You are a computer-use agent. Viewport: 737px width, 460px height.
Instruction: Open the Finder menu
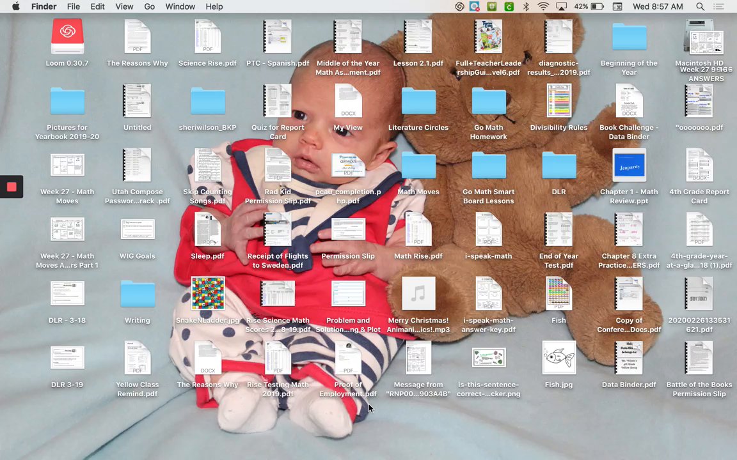[x=44, y=6]
